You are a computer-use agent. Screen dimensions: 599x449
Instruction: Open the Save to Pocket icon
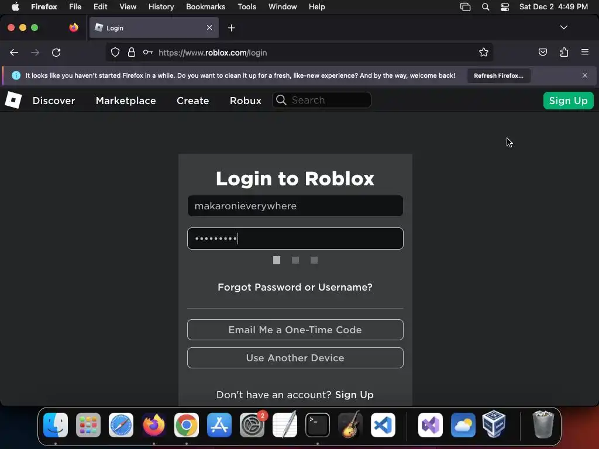(x=542, y=52)
